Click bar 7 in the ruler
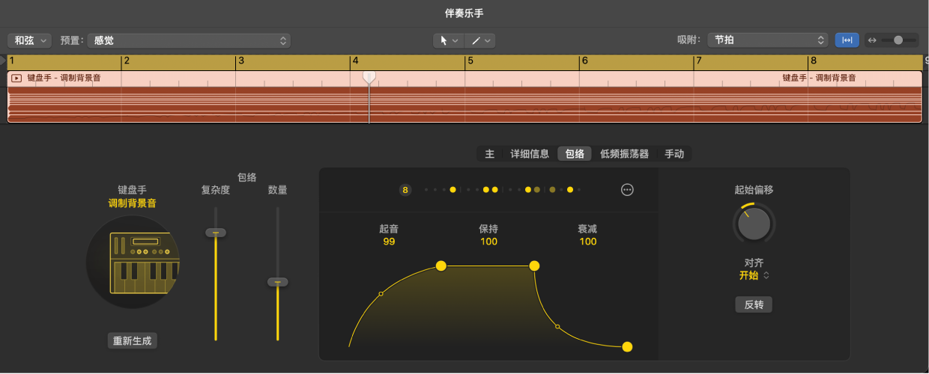Screen dimensions: 929x374 pos(698,61)
